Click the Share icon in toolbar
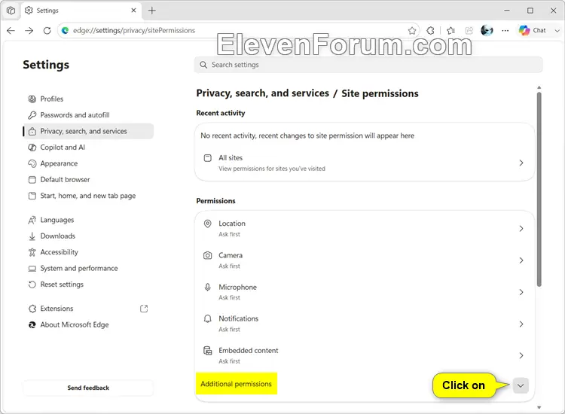 pos(469,31)
